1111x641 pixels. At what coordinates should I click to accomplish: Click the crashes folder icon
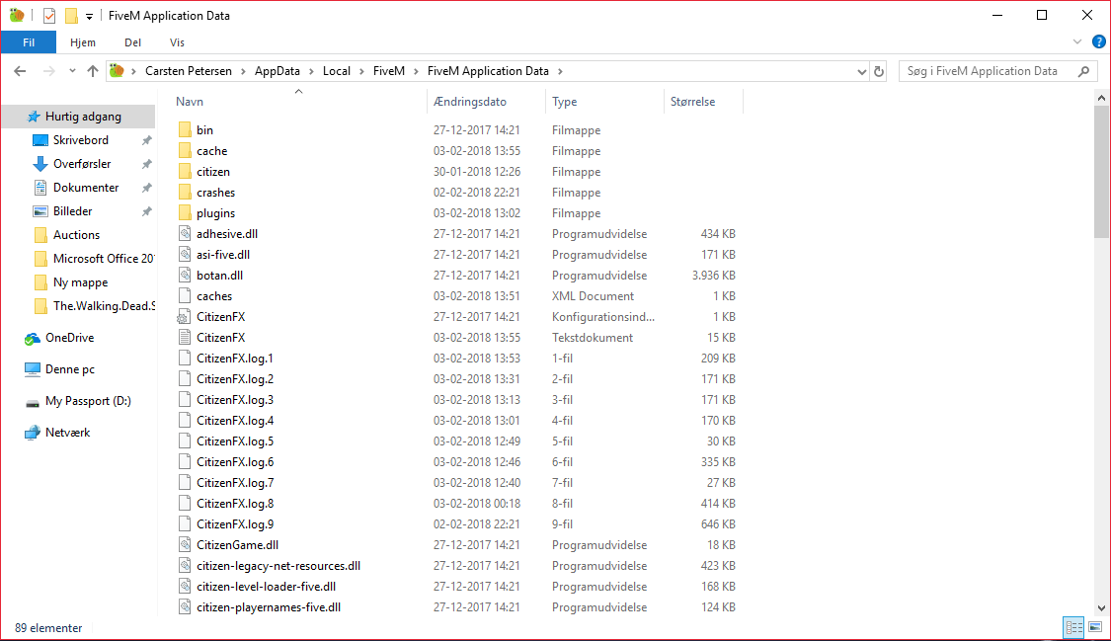click(x=185, y=192)
